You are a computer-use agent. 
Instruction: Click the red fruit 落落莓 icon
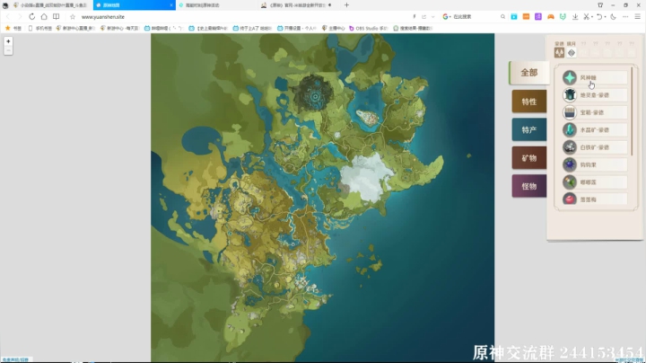[570, 199]
